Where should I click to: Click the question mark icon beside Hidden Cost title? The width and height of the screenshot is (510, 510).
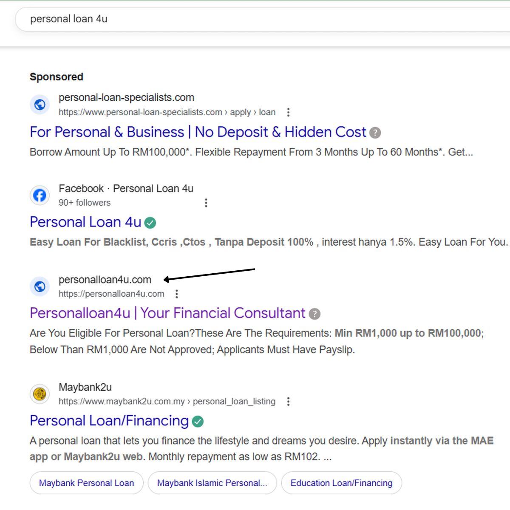click(x=375, y=133)
